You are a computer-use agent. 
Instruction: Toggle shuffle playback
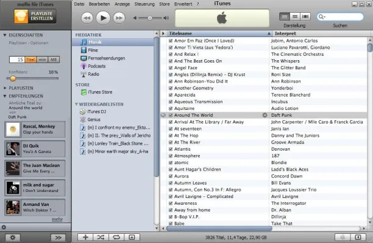coord(101,238)
